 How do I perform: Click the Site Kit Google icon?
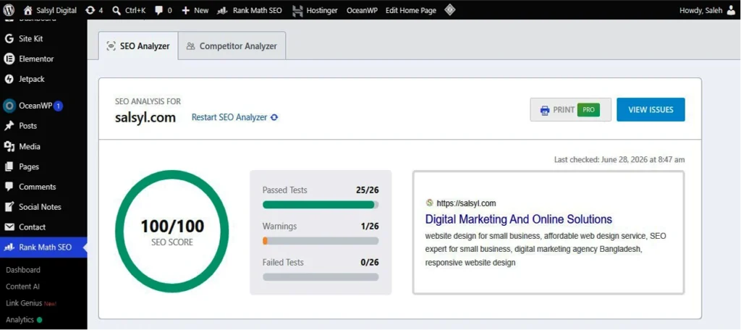(x=9, y=39)
